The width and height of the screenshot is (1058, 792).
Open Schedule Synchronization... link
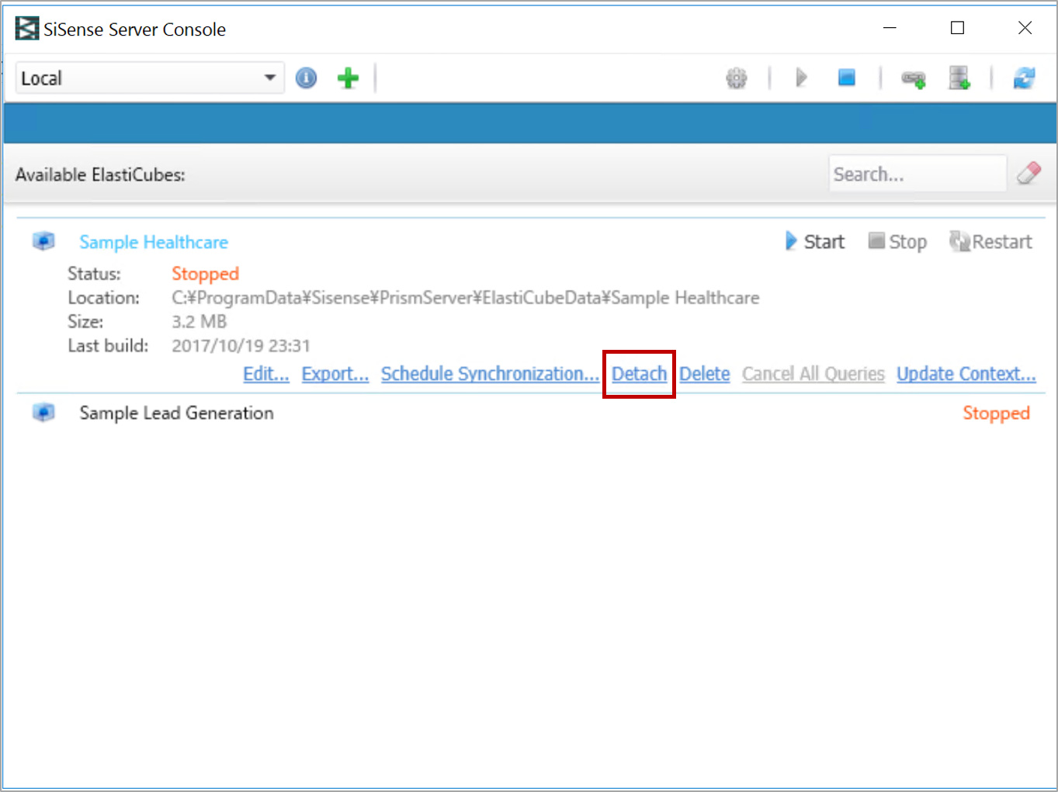pyautogui.click(x=490, y=374)
